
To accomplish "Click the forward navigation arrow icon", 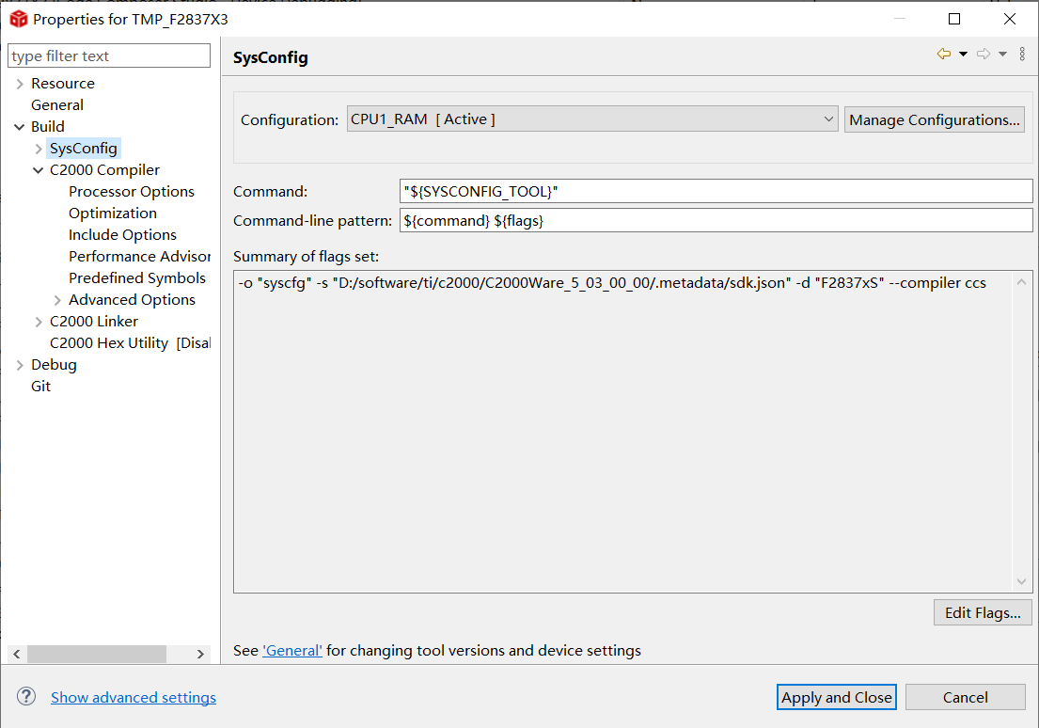I will pyautogui.click(x=984, y=55).
